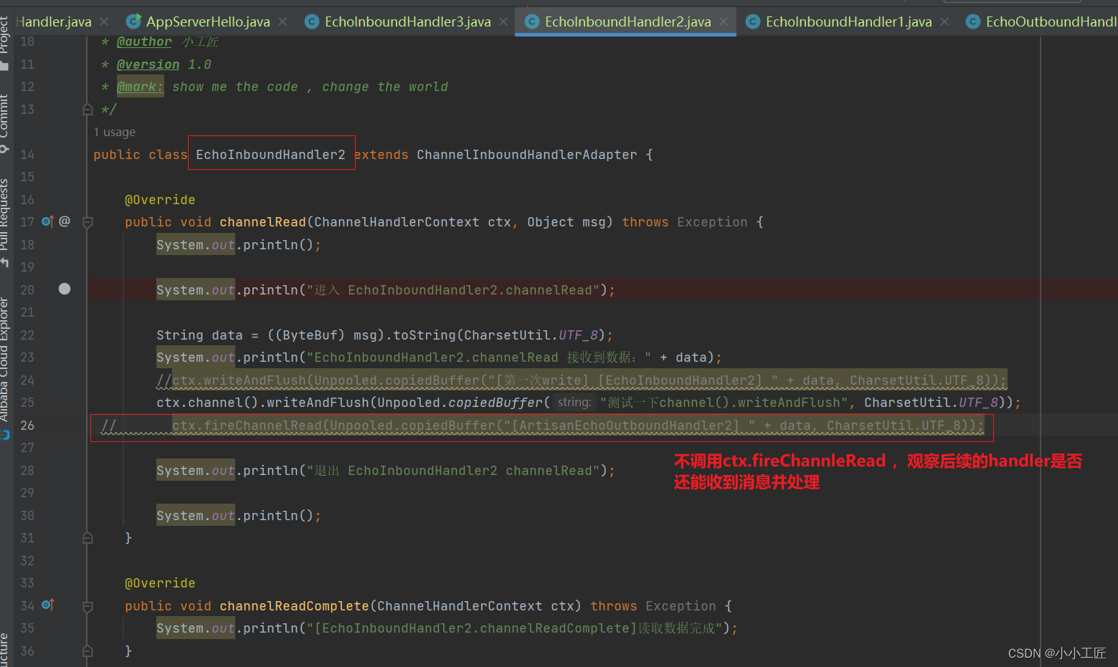Click the channelReadComplete method name
Screen dimensions: 1118x667
pos(294,606)
